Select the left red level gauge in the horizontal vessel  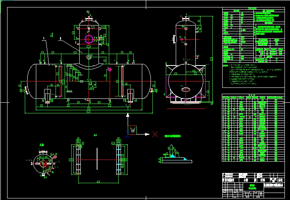click(58, 81)
